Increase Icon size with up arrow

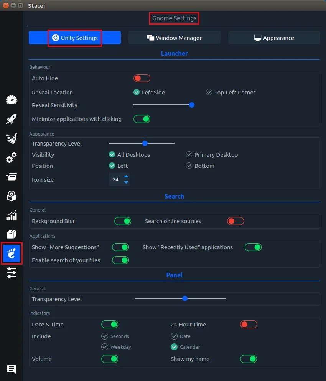pyautogui.click(x=126, y=177)
